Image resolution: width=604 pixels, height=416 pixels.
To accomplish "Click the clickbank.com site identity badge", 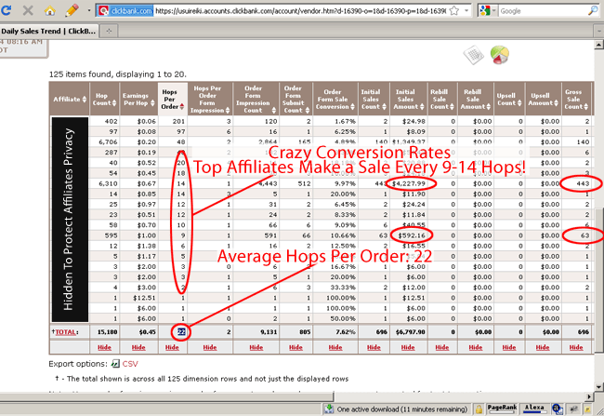I will click(x=126, y=13).
